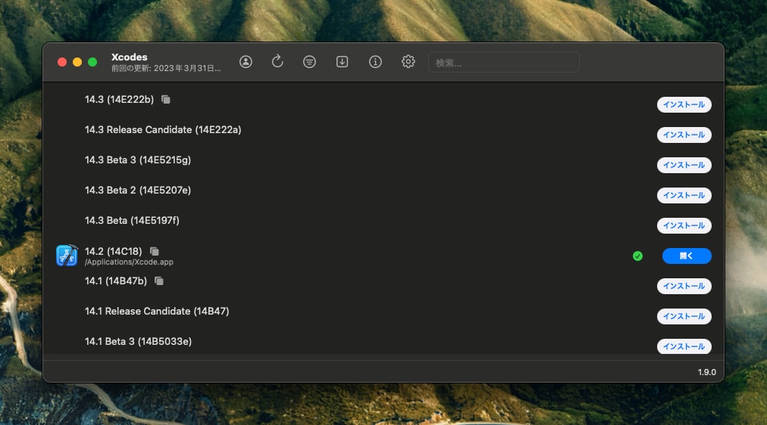Click the green selected checkmark for 14.2

click(637, 256)
